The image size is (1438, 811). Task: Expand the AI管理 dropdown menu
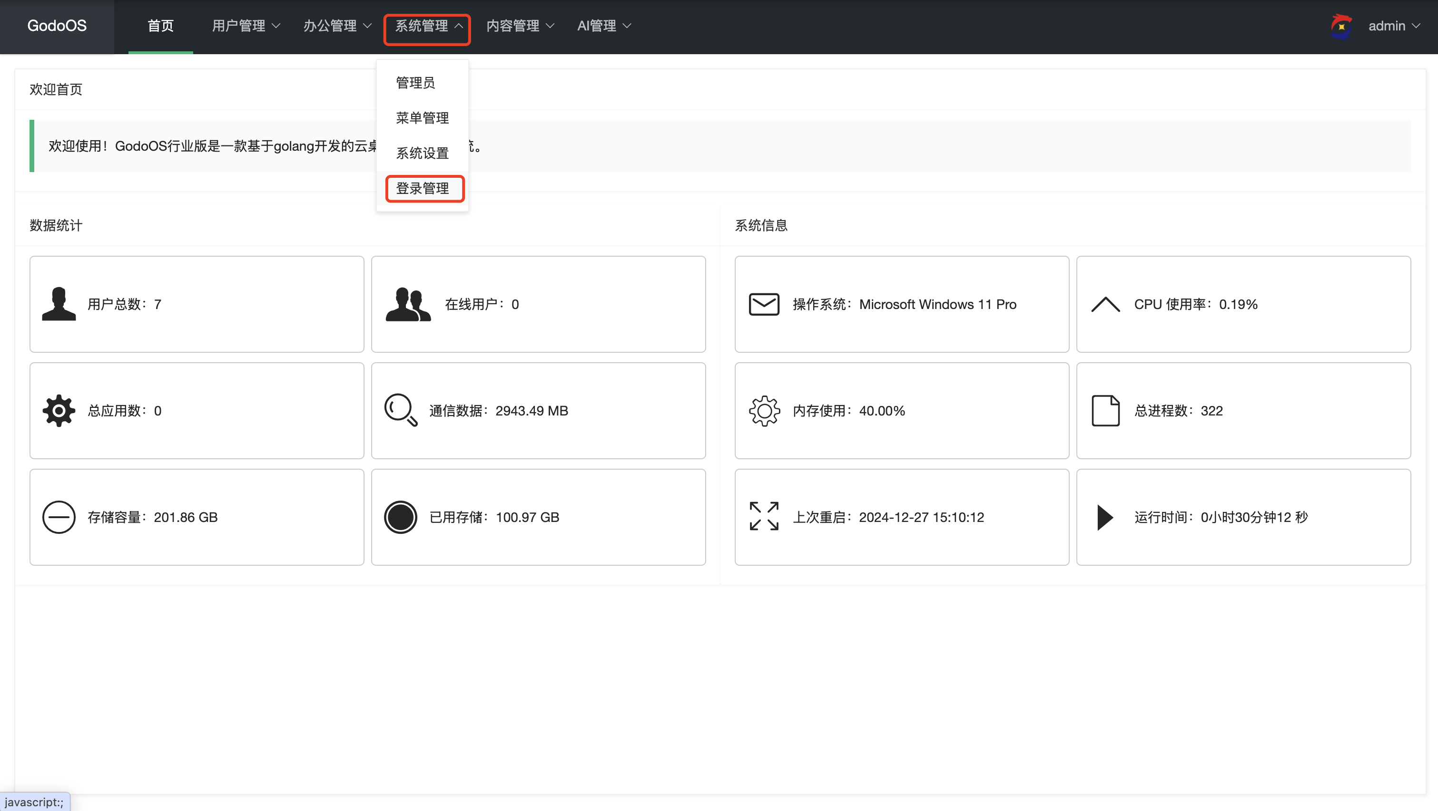coord(603,26)
